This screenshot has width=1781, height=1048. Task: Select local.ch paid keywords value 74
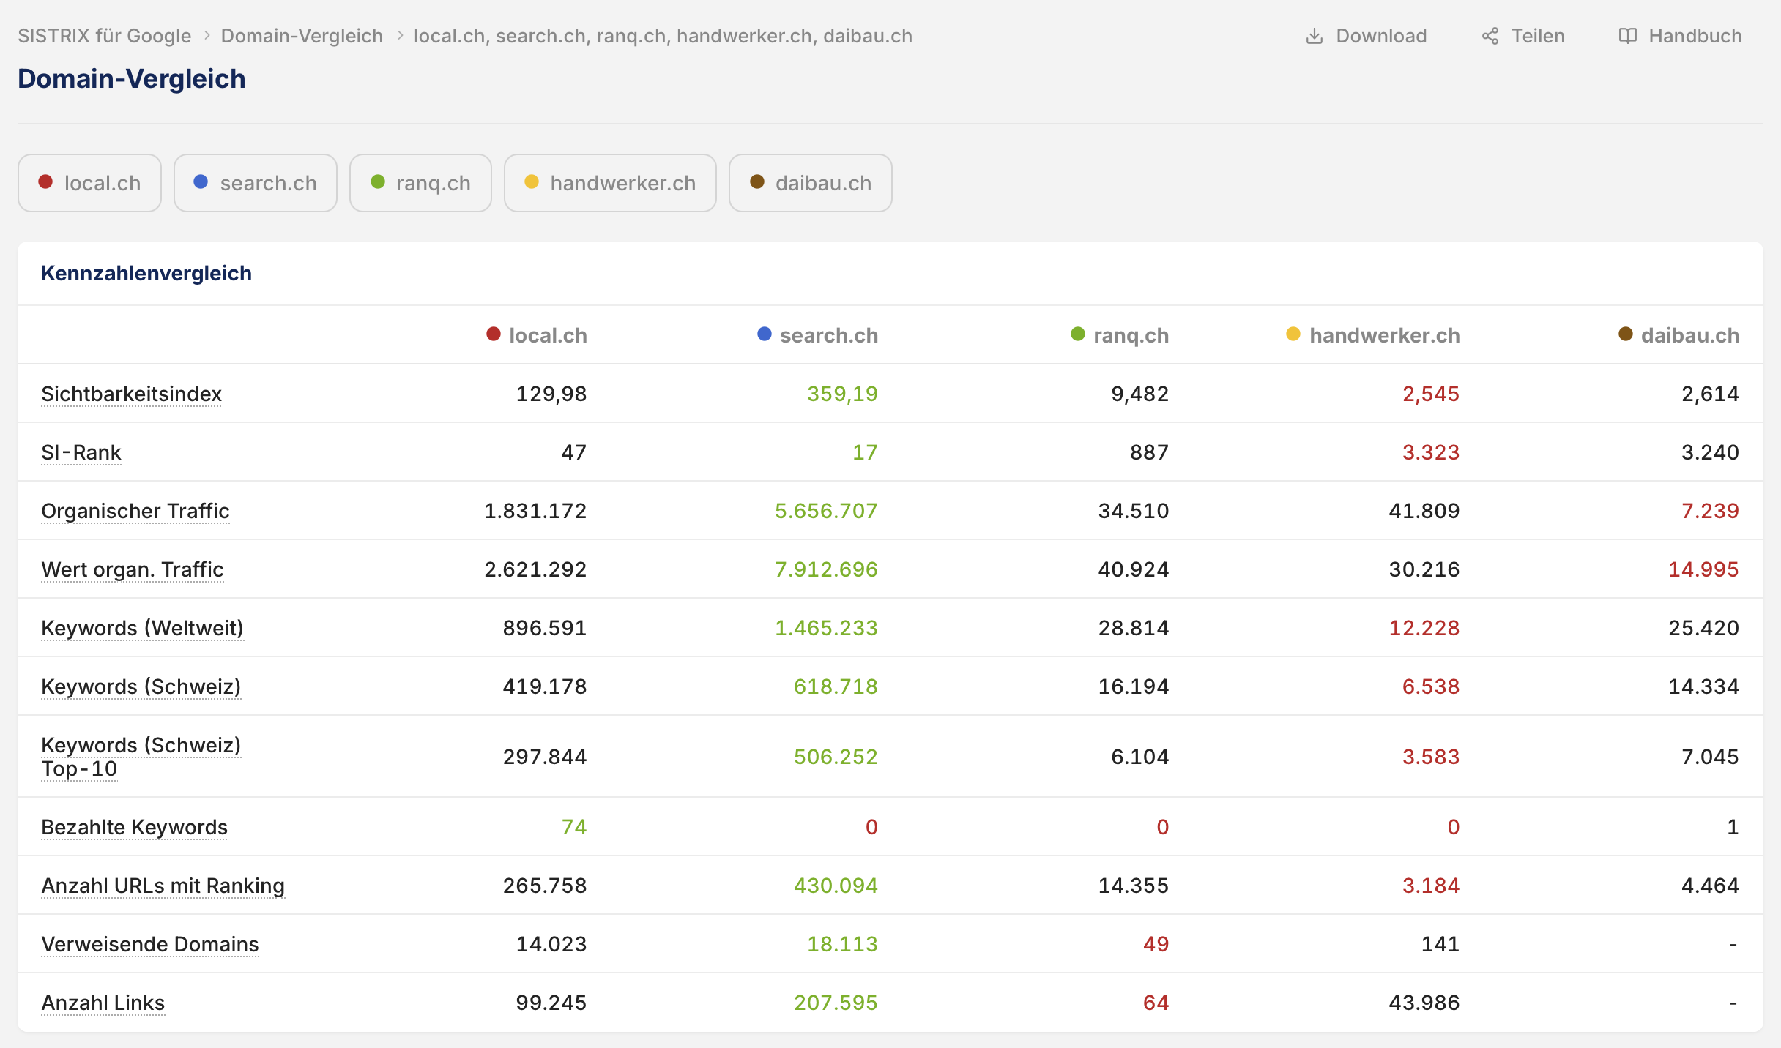[x=574, y=827]
